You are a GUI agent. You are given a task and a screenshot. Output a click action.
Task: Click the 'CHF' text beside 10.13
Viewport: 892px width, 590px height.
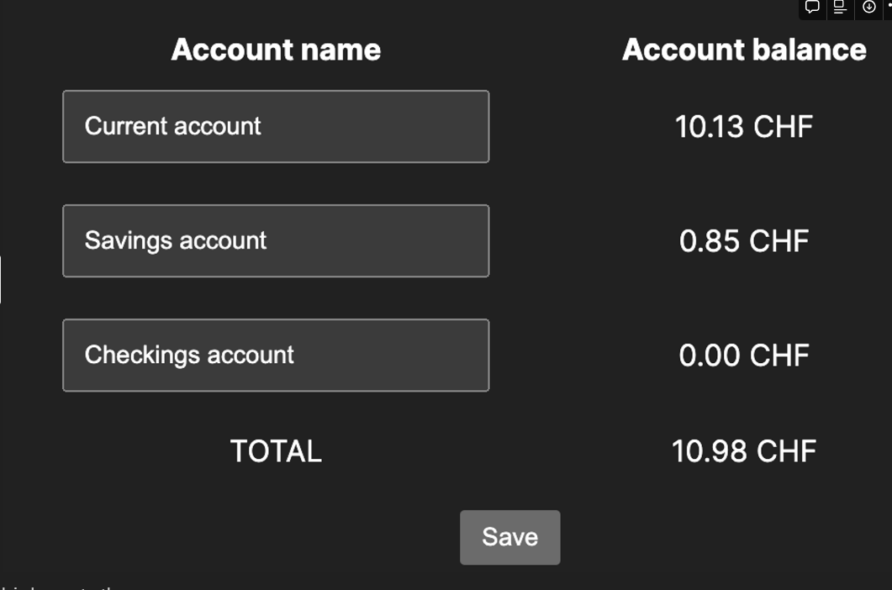click(782, 127)
